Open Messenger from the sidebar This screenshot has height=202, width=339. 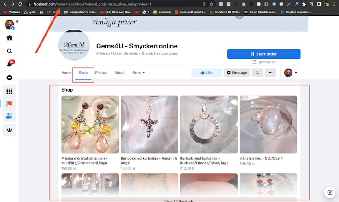tap(9, 78)
